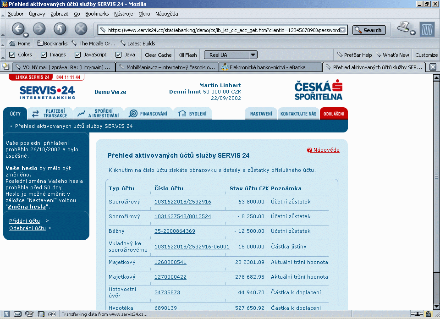Open the KONTAKTUJTE NÁS tab
The height and width of the screenshot is (319, 440).
pyautogui.click(x=298, y=114)
